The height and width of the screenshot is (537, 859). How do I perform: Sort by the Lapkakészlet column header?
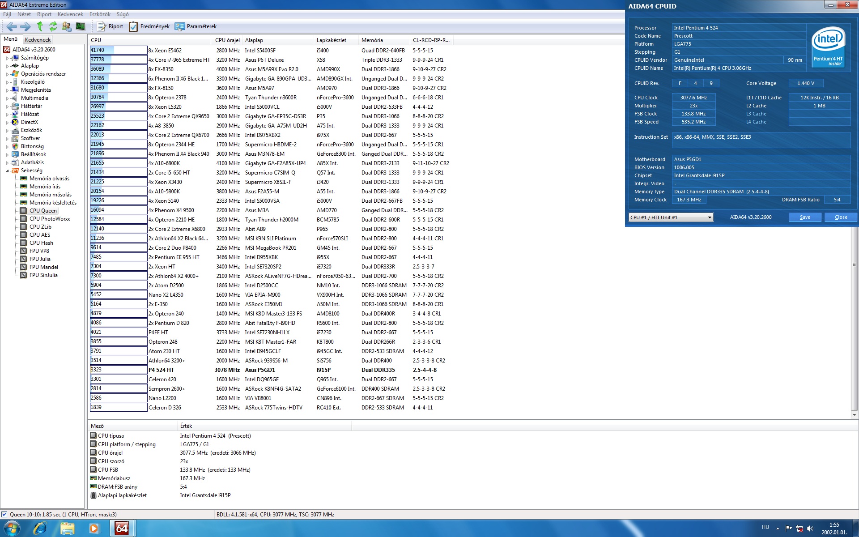click(336, 40)
